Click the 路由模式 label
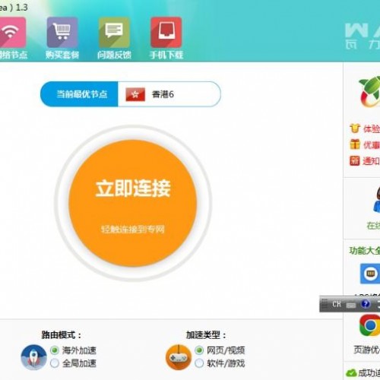Image resolution: width=380 pixels, height=380 pixels. click(62, 335)
